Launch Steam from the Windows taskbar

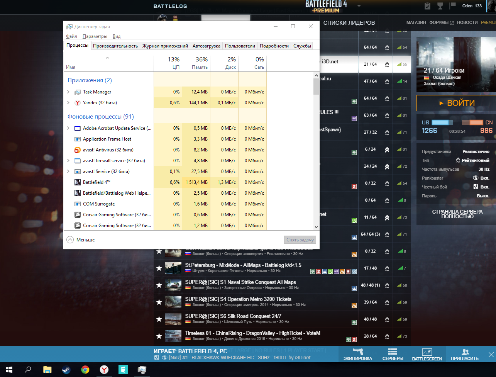coord(66,370)
